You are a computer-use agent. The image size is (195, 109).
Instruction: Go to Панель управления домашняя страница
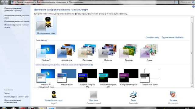pos(13,9)
